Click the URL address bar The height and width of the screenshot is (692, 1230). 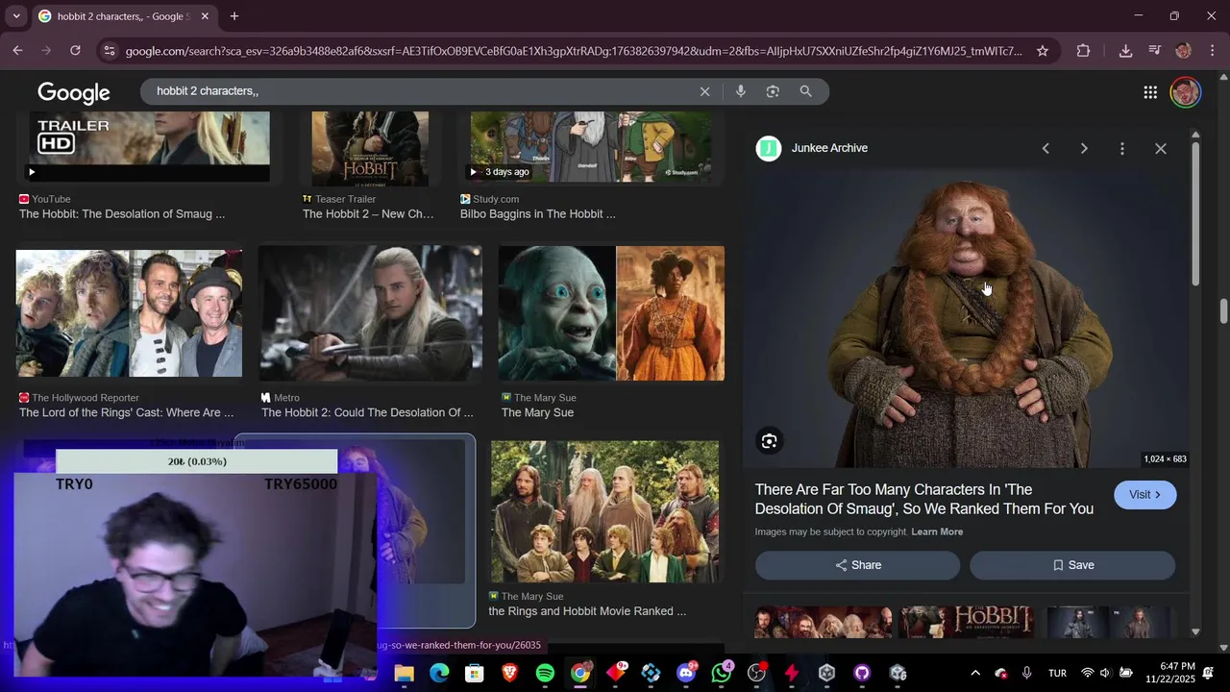574,51
